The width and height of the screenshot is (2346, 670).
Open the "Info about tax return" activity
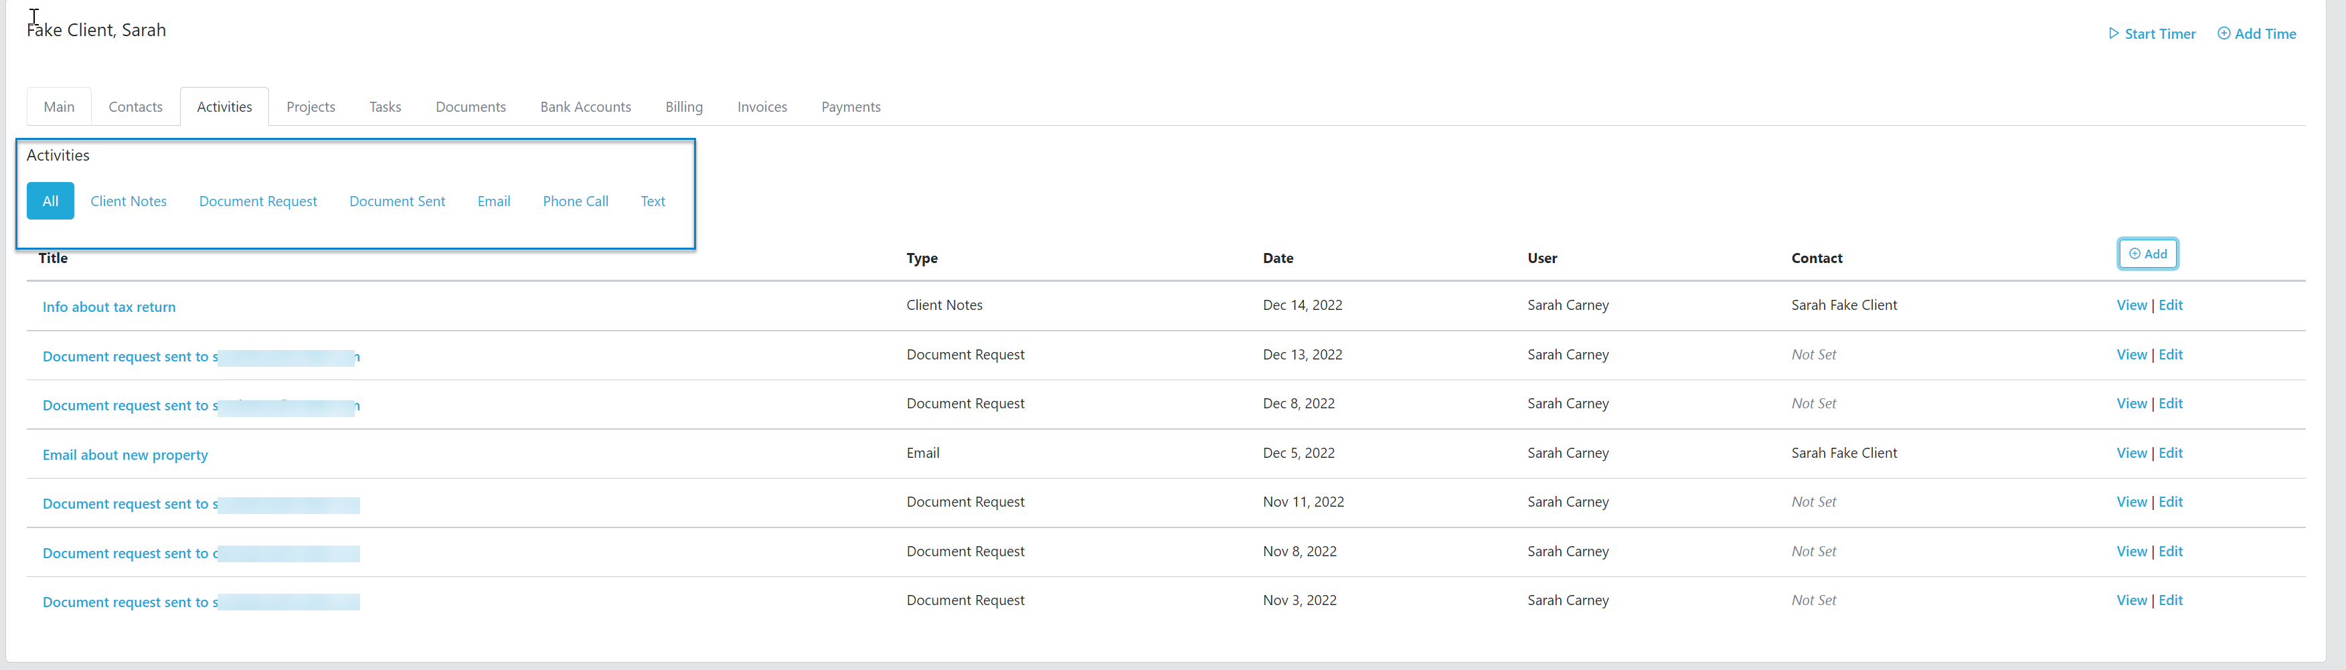[108, 306]
